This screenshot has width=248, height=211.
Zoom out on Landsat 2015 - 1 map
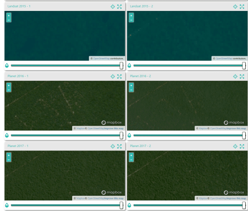pos(9,20)
